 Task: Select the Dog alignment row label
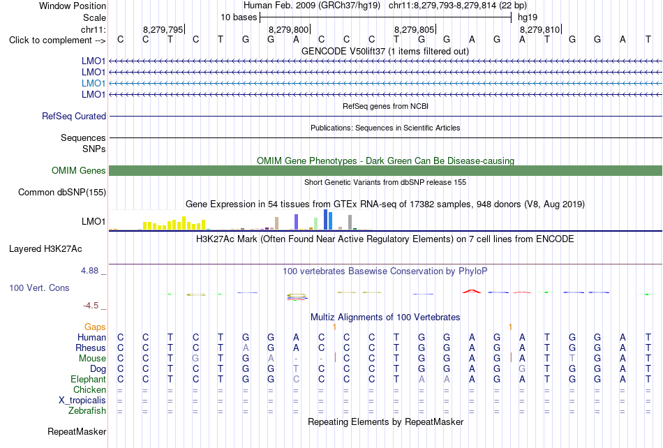click(98, 369)
